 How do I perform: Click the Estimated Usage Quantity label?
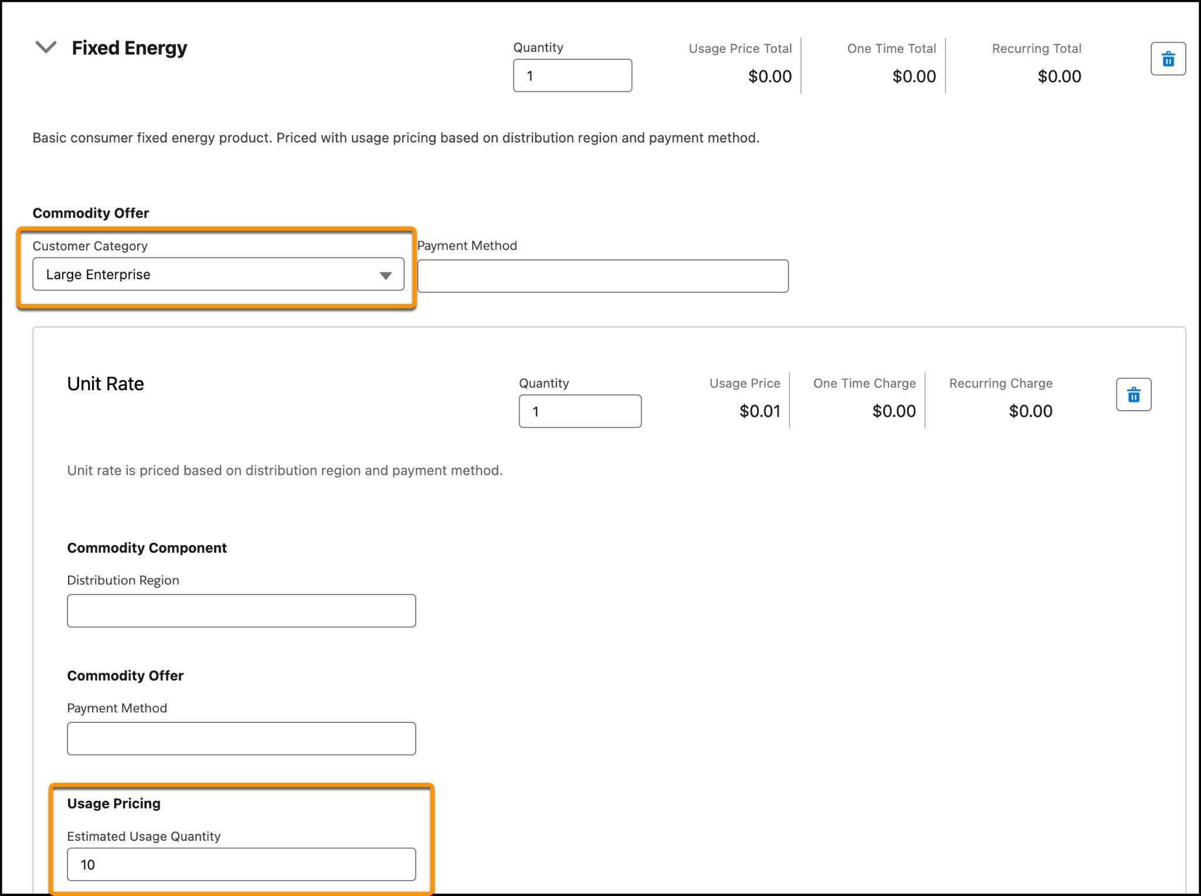[144, 836]
